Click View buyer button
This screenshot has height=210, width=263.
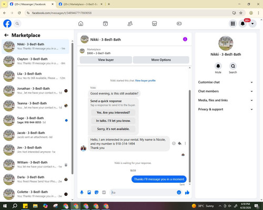coord(106,60)
